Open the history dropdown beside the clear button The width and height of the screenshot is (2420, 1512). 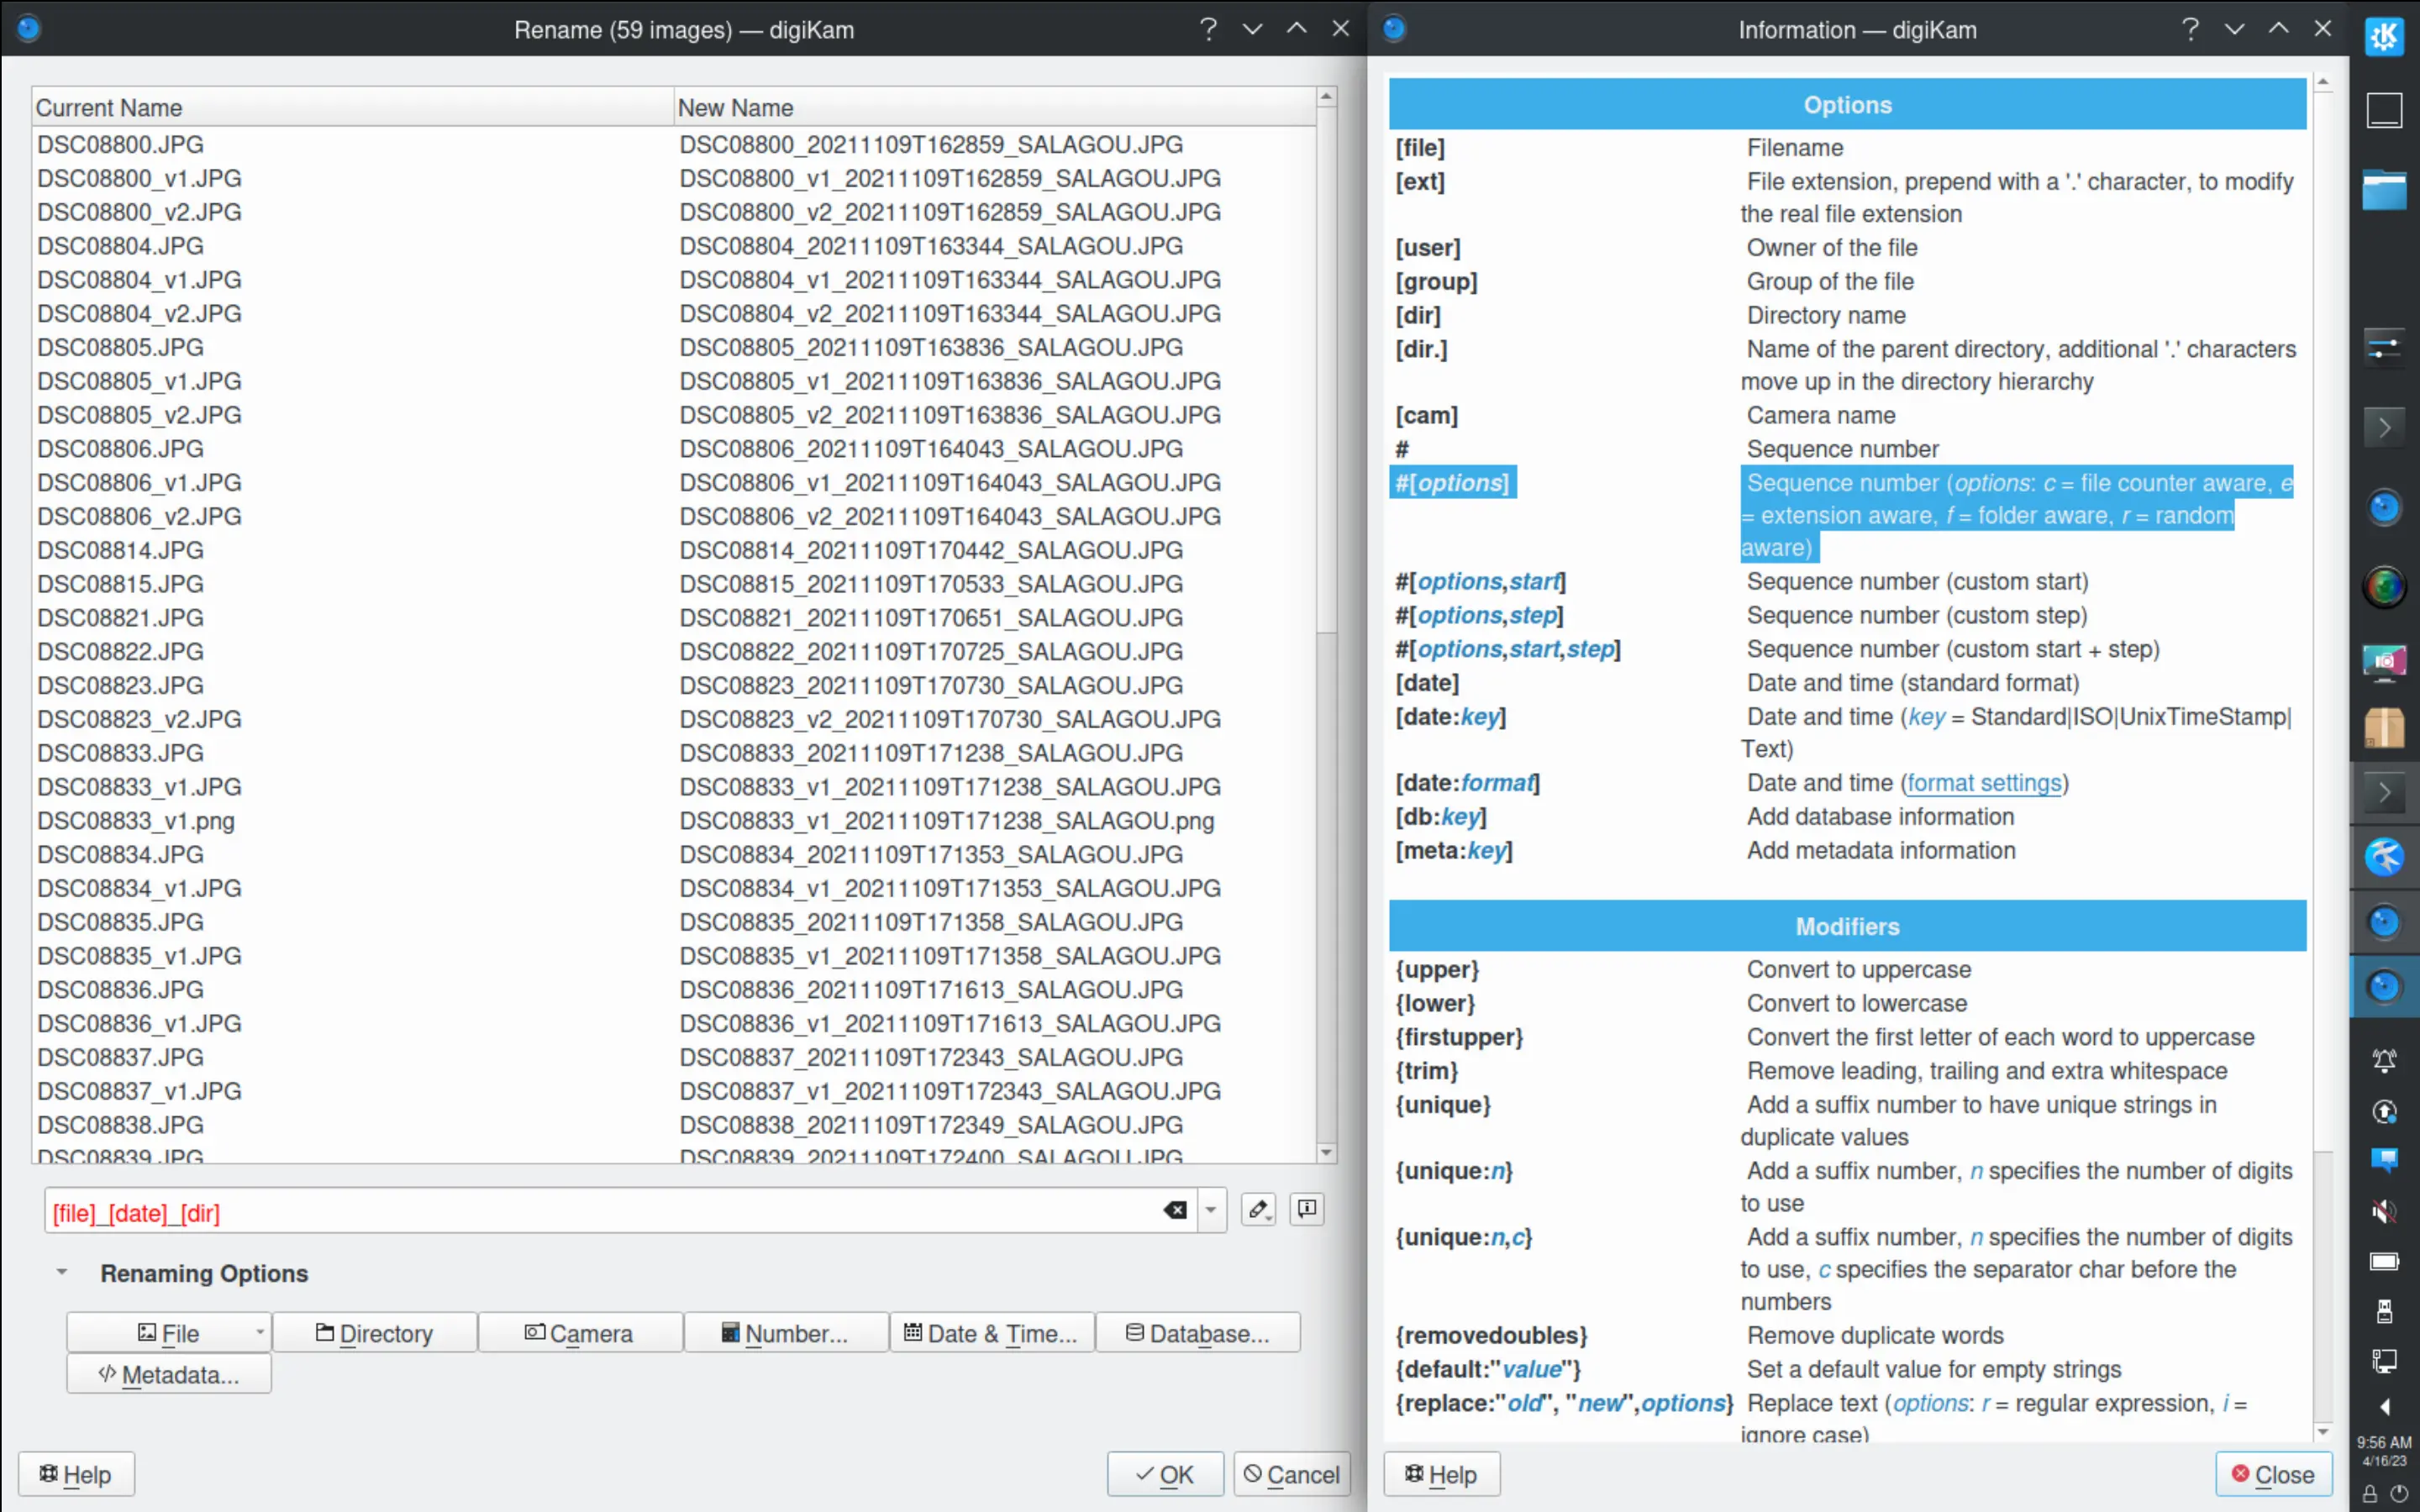click(1211, 1210)
